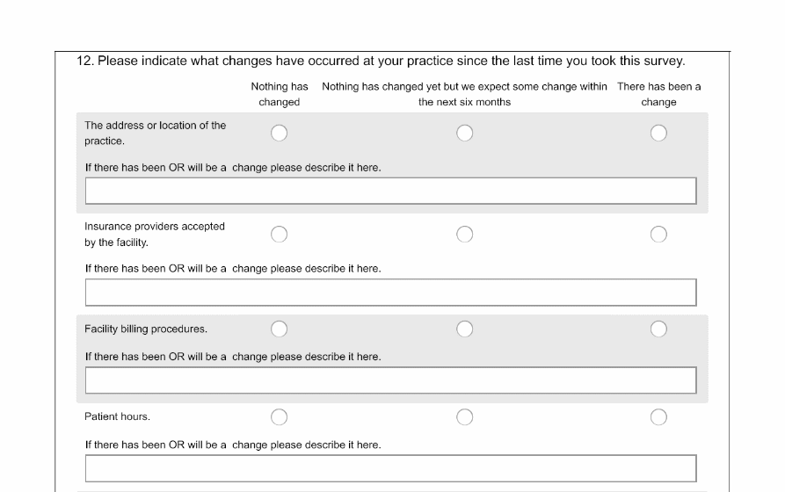This screenshot has height=492, width=785.
Task: Choose 'expect some change' for patient hours
Action: click(464, 416)
